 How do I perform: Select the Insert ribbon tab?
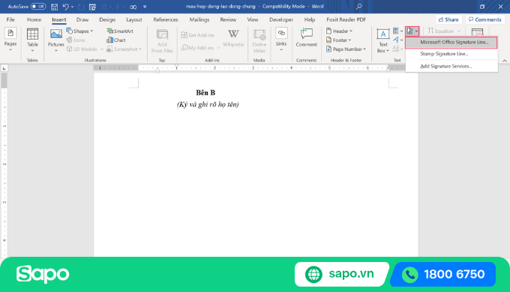click(58, 19)
